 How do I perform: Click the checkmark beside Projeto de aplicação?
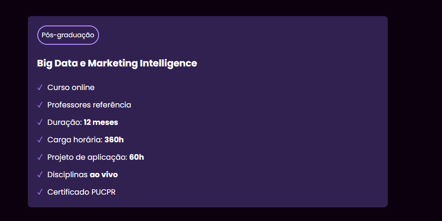(x=40, y=157)
